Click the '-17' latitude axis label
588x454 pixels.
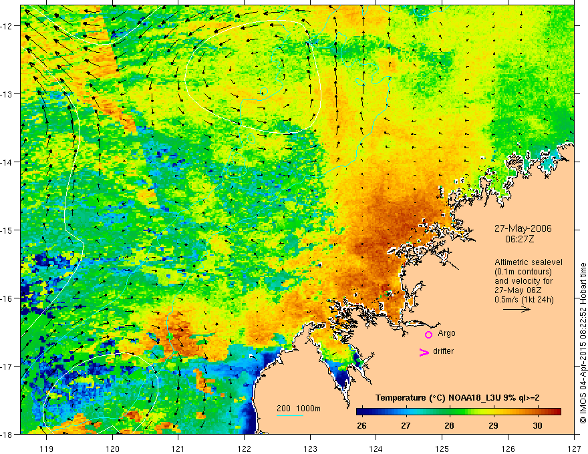[7, 367]
